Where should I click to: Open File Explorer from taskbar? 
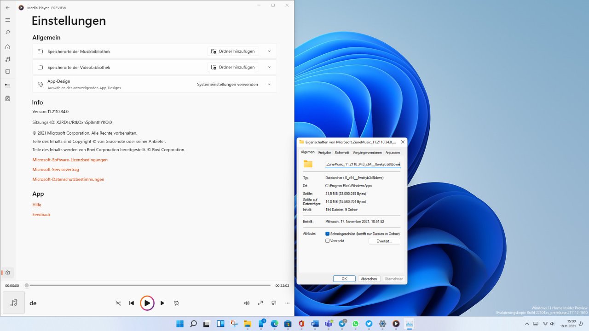pos(248,324)
